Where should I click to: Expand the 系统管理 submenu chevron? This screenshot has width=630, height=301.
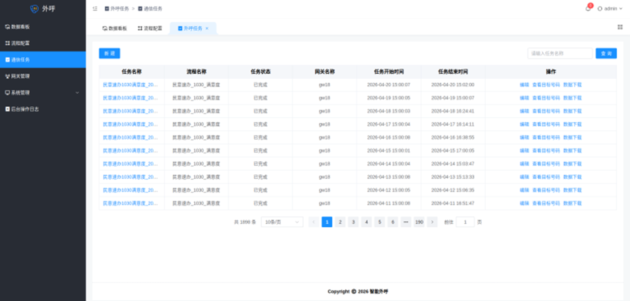pyautogui.click(x=77, y=93)
